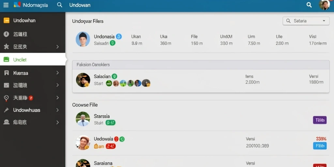This screenshot has height=167, width=334.
Task: Click the Kerraa bookmark icon in sidebar
Action: tap(7, 73)
